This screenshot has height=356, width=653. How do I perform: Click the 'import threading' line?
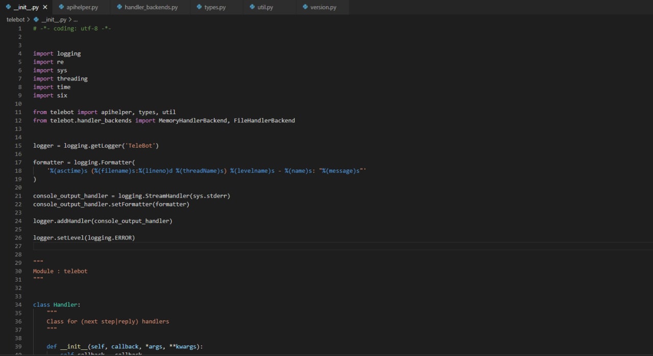coord(60,78)
